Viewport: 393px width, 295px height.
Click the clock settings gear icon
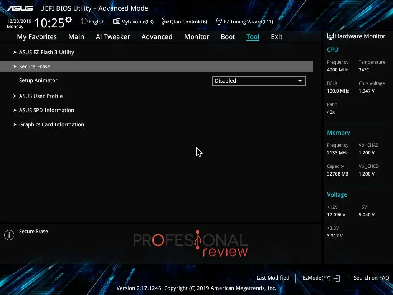[69, 20]
